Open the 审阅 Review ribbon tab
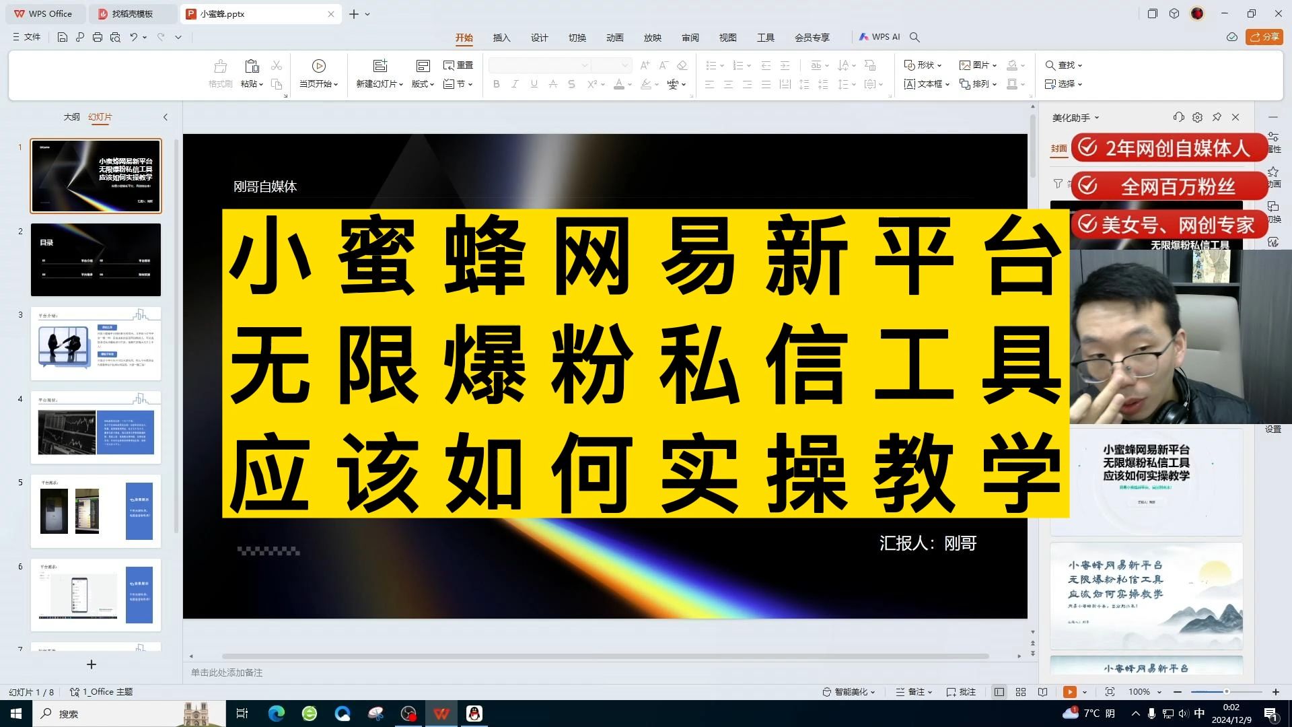 pos(690,38)
